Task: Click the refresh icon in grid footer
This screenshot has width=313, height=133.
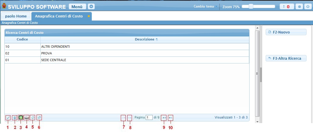Action: (x=33, y=118)
